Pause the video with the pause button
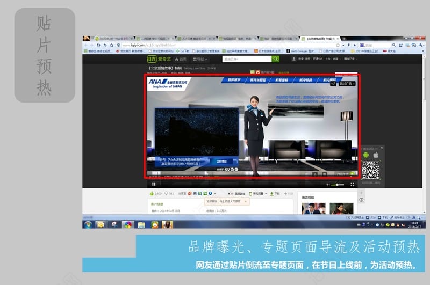 pos(154,184)
